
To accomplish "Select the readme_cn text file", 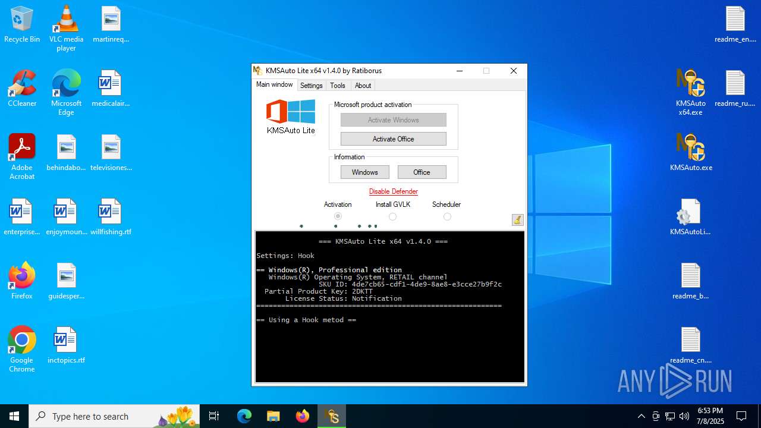I will tap(691, 346).
